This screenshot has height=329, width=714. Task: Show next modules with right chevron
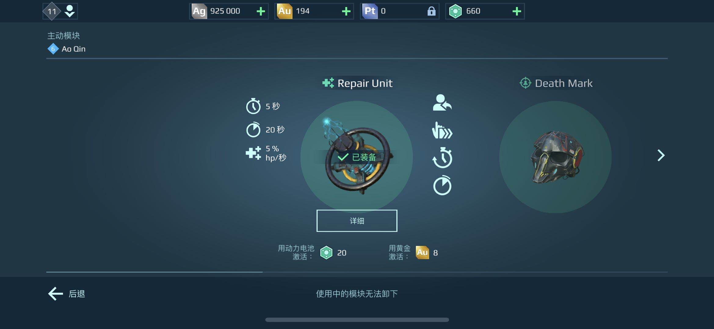click(661, 155)
